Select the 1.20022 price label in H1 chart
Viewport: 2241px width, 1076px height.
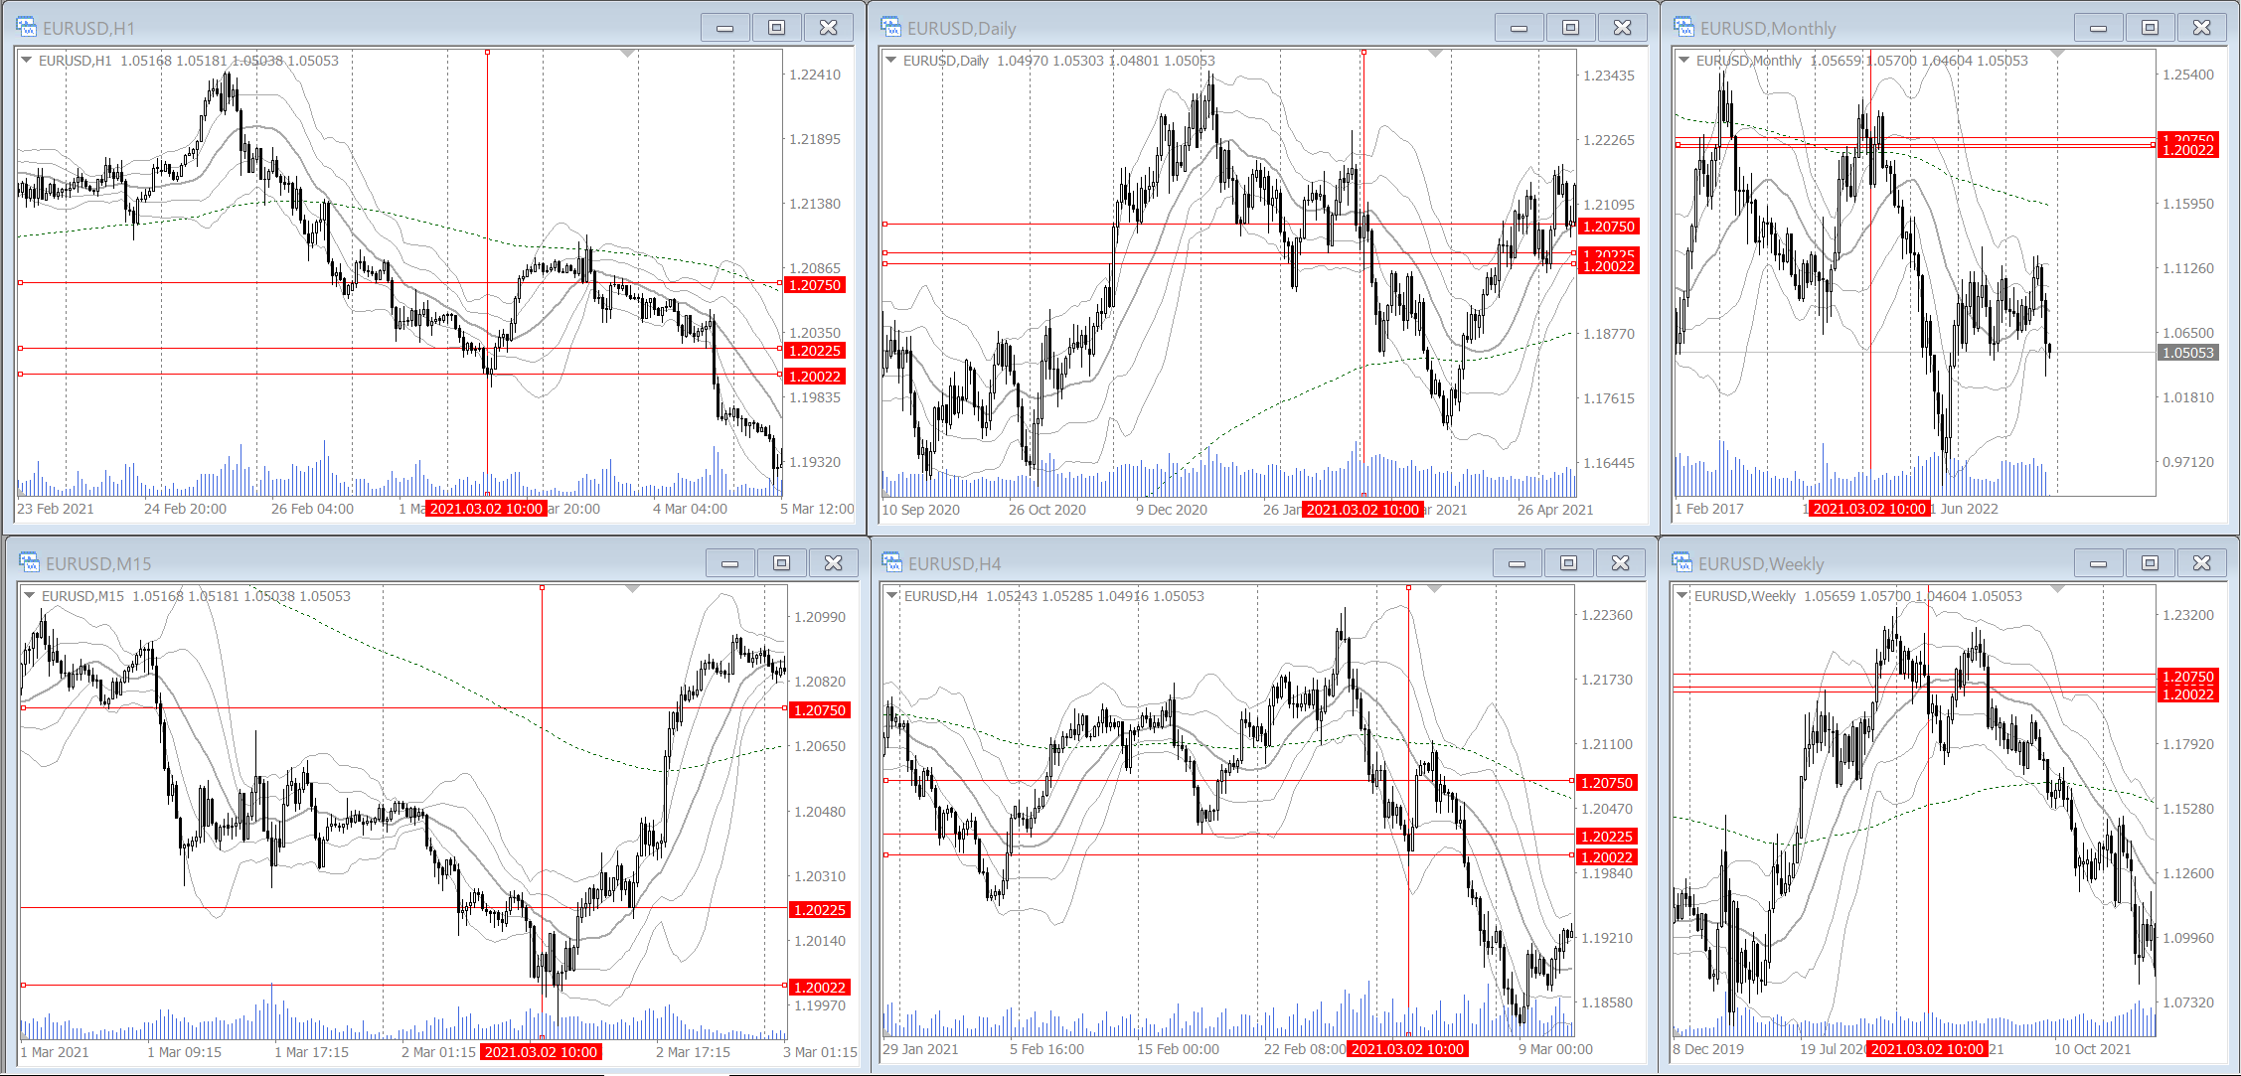pos(815,377)
